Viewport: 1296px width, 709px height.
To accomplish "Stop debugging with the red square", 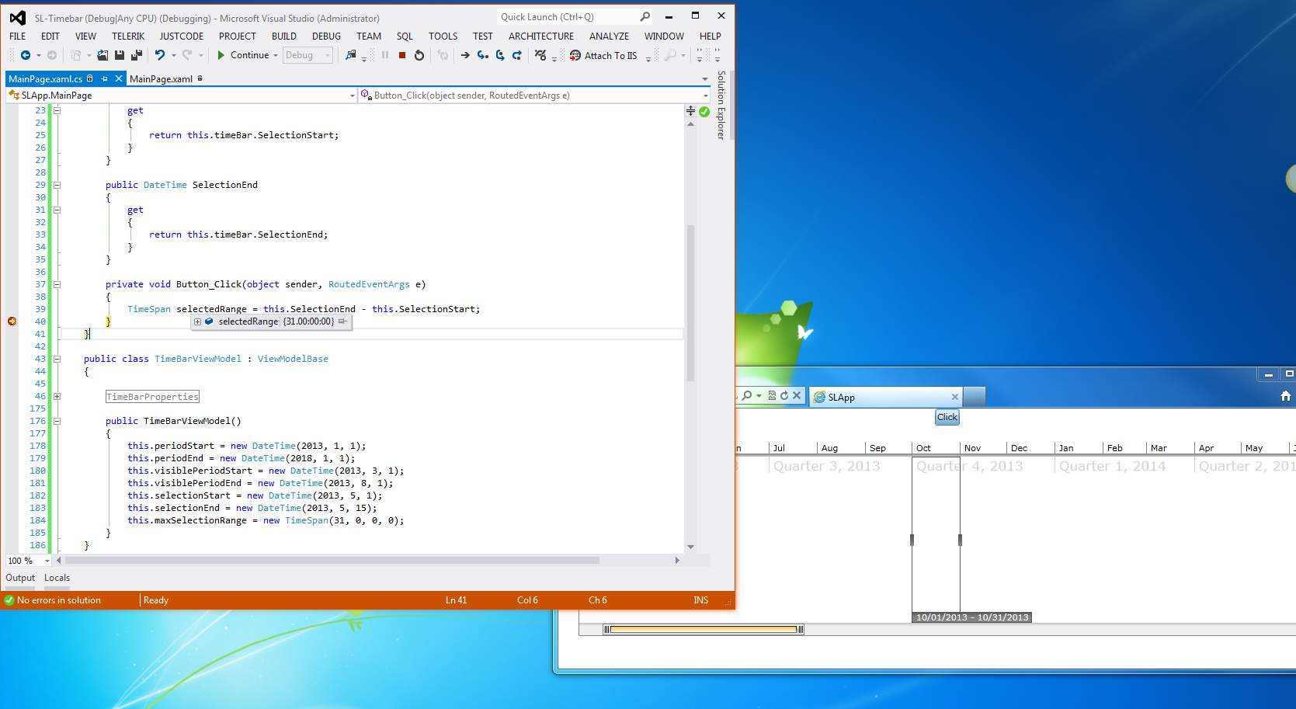I will [x=402, y=55].
